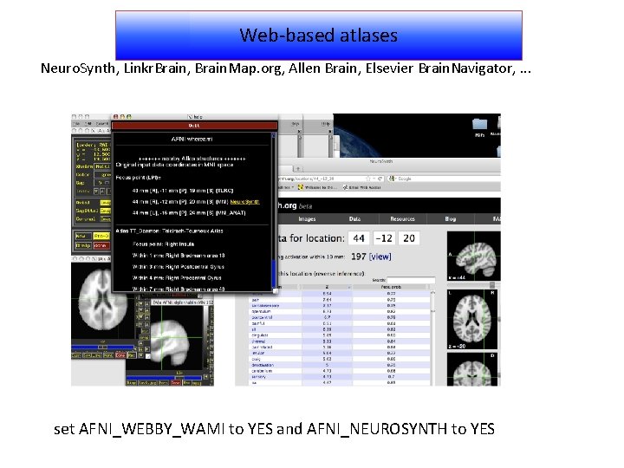Click the bookmark star in the address bar
624x468 pixels.
click(x=368, y=179)
